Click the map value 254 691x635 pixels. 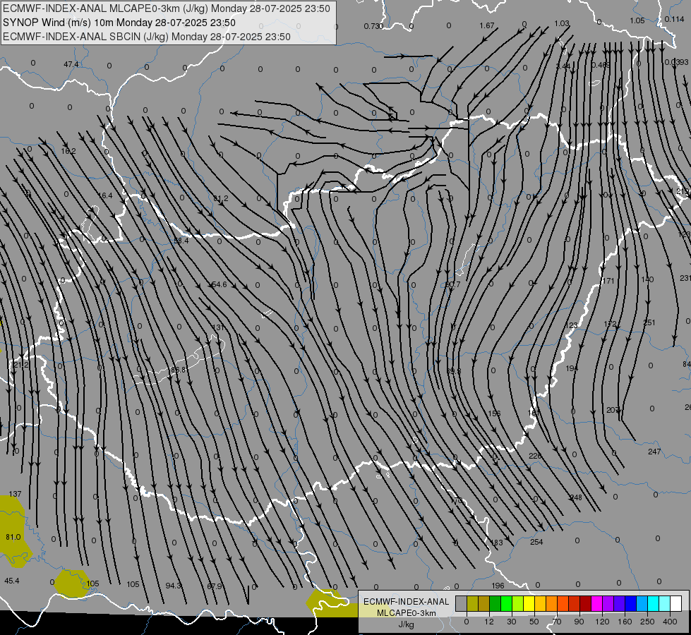click(536, 542)
